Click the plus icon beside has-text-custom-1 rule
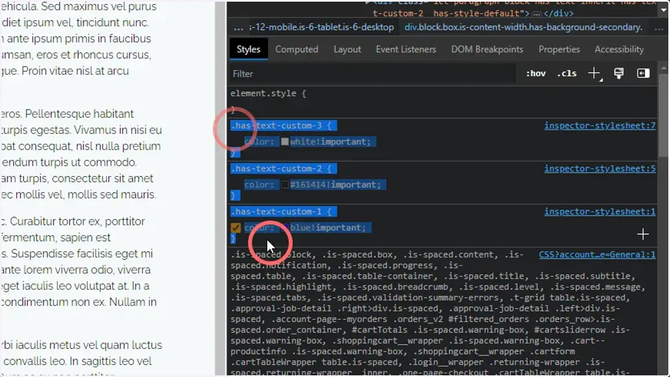This screenshot has height=377, width=670. coord(643,234)
